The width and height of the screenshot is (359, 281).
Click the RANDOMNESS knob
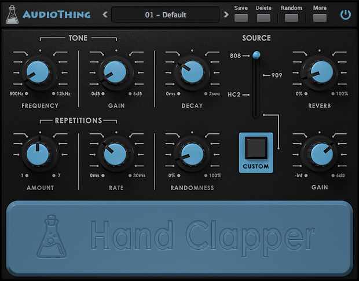(x=192, y=154)
